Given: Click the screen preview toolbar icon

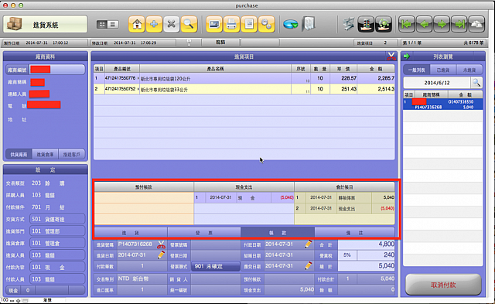Looking at the screenshot, I should pos(214,24).
